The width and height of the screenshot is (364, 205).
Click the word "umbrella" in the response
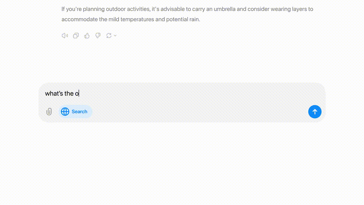click(x=224, y=9)
